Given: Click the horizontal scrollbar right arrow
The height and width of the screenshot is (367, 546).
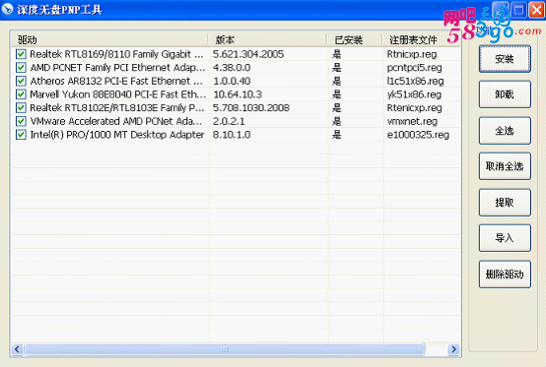Looking at the screenshot, I should coord(453,349).
